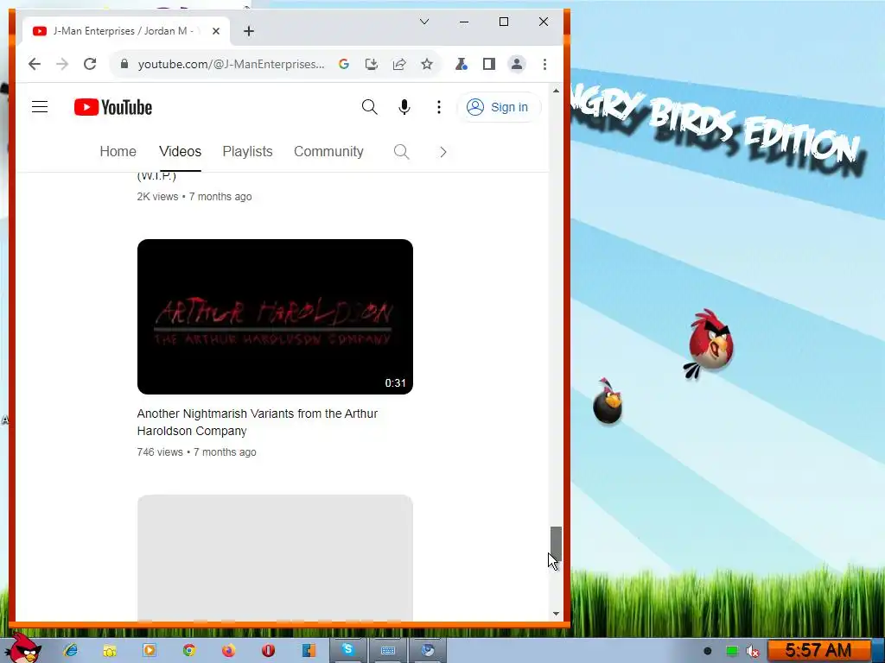Play the Arthur Haroldson video thumbnail
Image resolution: width=885 pixels, height=663 pixels.
pyautogui.click(x=275, y=317)
